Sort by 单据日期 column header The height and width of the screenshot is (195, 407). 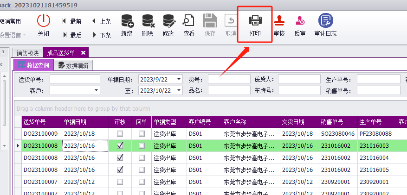point(85,122)
